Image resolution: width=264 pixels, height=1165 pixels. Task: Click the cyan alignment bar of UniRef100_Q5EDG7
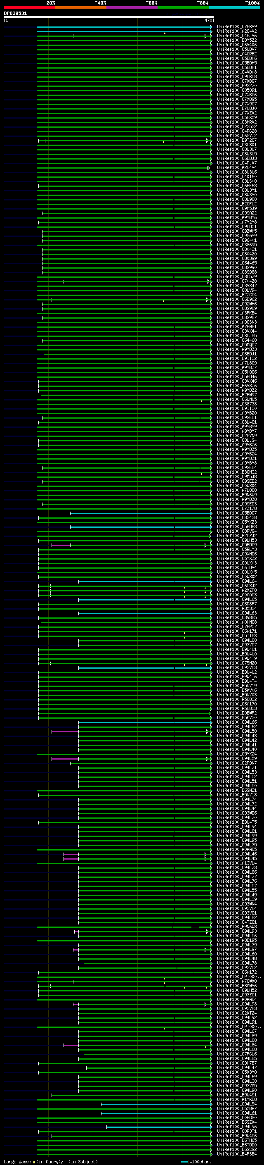pyautogui.click(x=141, y=514)
